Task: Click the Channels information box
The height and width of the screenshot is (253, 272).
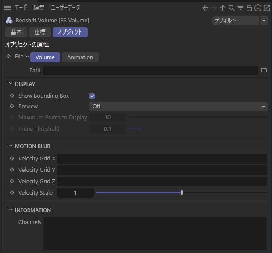Action: (155, 234)
